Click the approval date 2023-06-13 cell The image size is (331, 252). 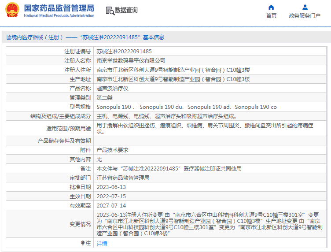coord(111,187)
